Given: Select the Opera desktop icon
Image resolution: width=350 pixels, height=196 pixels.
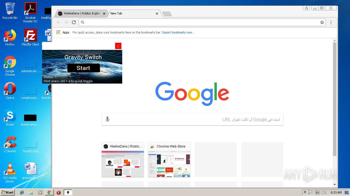Looking at the screenshot, I should pos(10,91).
